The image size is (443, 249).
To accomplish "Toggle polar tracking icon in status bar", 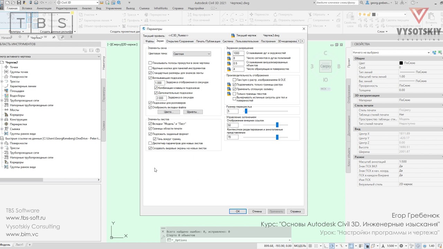I will pyautogui.click(x=332, y=246).
